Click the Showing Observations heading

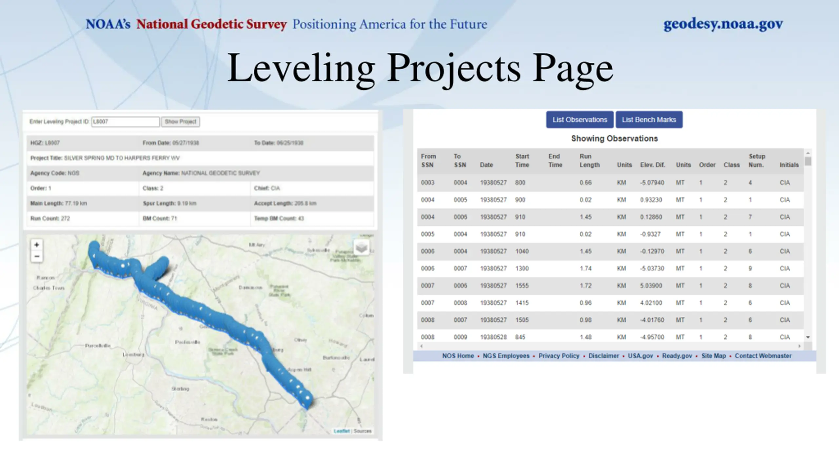[x=615, y=139]
